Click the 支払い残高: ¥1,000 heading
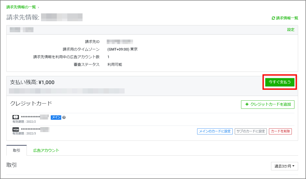The height and width of the screenshot is (179, 306). (x=32, y=82)
